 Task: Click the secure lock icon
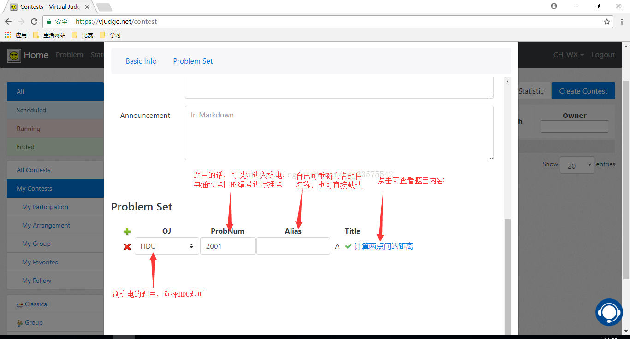[x=49, y=22]
